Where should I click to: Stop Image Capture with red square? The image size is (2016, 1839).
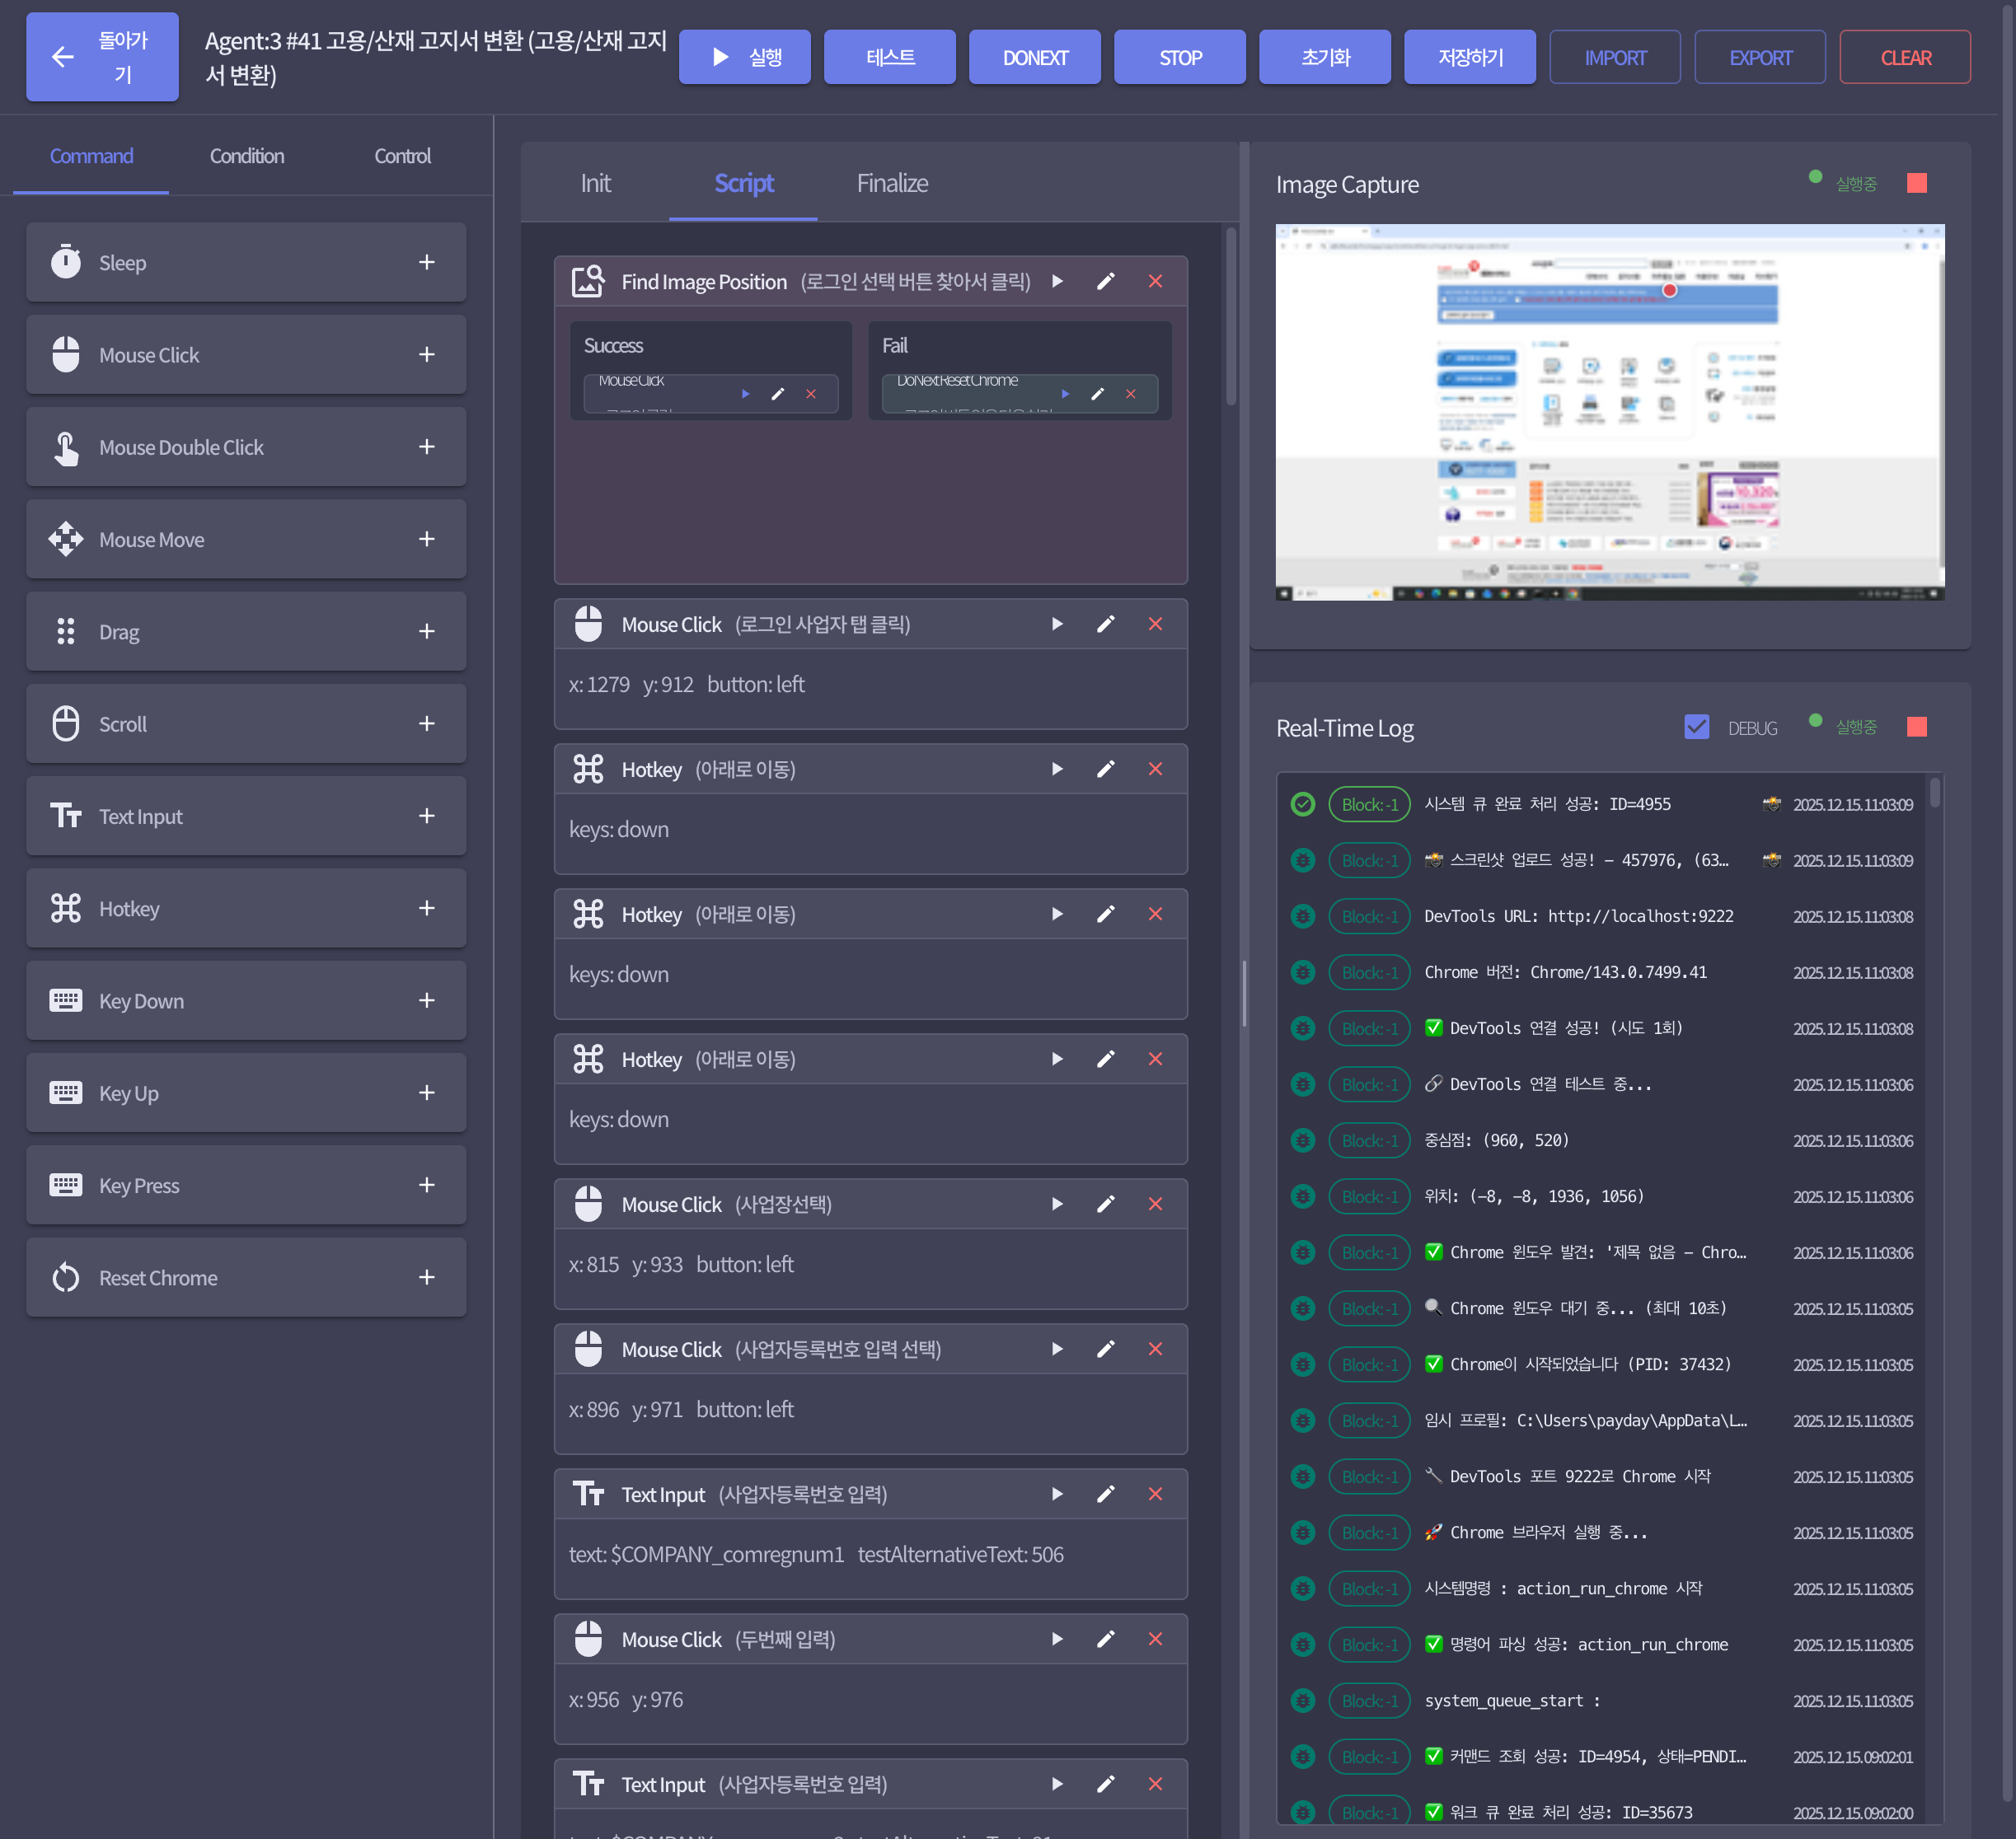click(x=1916, y=183)
